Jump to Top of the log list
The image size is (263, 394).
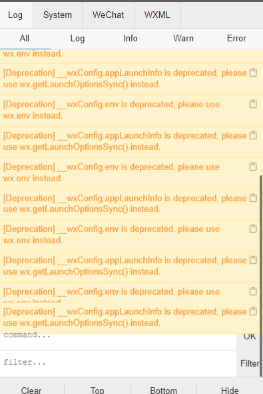click(x=97, y=390)
